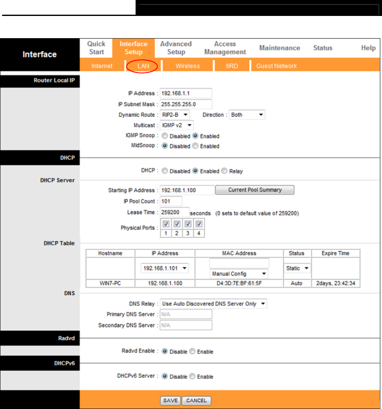Select the DHCP Relay radio button

224,171
